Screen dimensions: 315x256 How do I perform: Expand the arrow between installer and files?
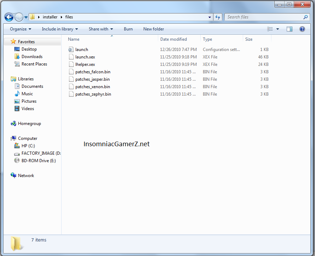pyautogui.click(x=62, y=17)
